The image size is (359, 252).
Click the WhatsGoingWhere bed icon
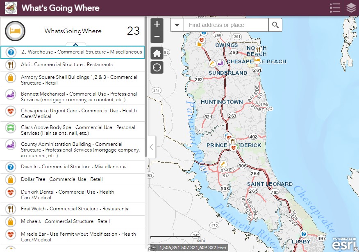tap(15, 31)
